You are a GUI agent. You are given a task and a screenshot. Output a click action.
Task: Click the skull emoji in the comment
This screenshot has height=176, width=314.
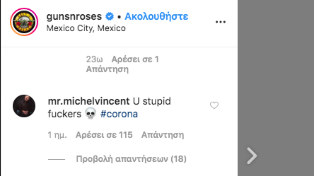(91, 114)
